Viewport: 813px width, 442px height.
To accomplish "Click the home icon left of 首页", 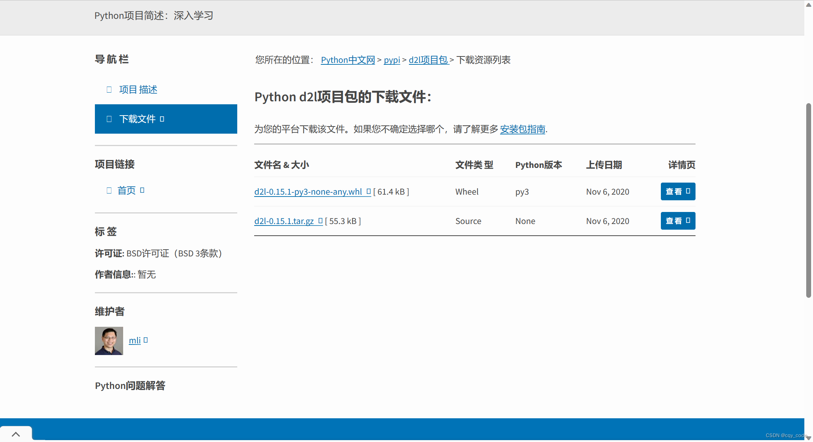I will point(109,191).
